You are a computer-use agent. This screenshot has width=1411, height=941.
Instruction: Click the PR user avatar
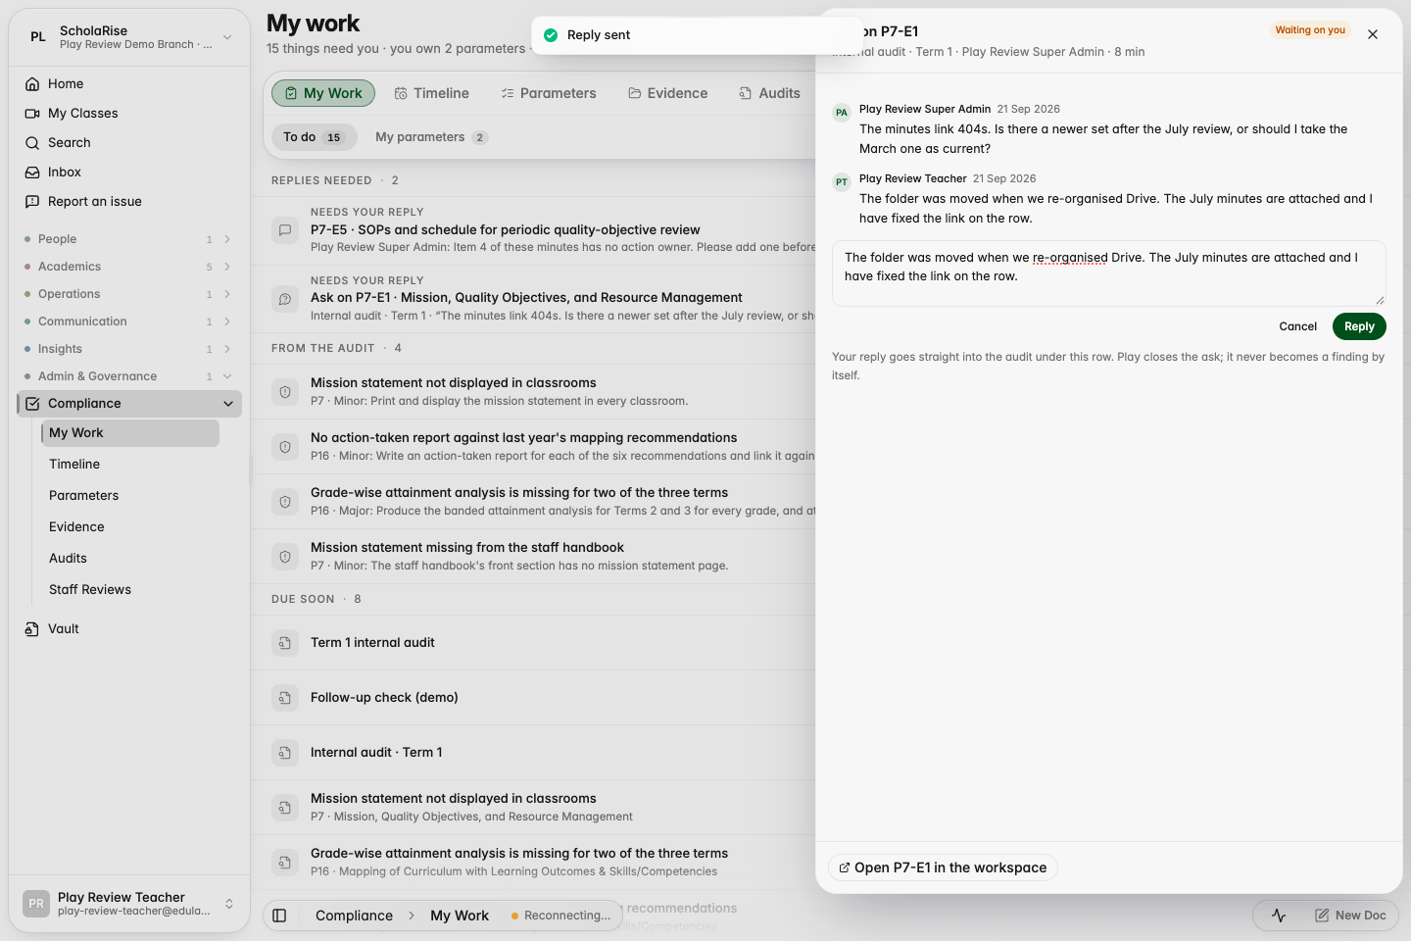pos(36,904)
